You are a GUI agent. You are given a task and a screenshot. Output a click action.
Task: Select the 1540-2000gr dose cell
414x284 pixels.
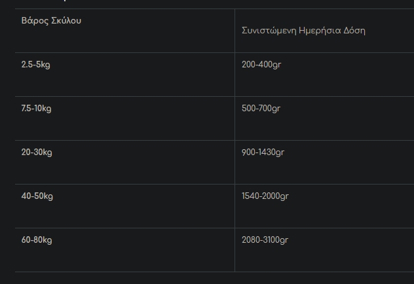[265, 196]
